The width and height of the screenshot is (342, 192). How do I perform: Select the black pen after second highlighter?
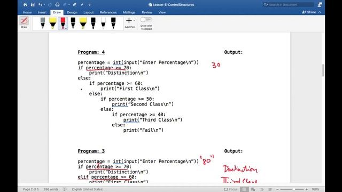pyautogui.click(x=93, y=23)
